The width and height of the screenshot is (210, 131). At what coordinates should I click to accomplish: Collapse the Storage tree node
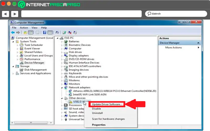[x=13, y=67]
